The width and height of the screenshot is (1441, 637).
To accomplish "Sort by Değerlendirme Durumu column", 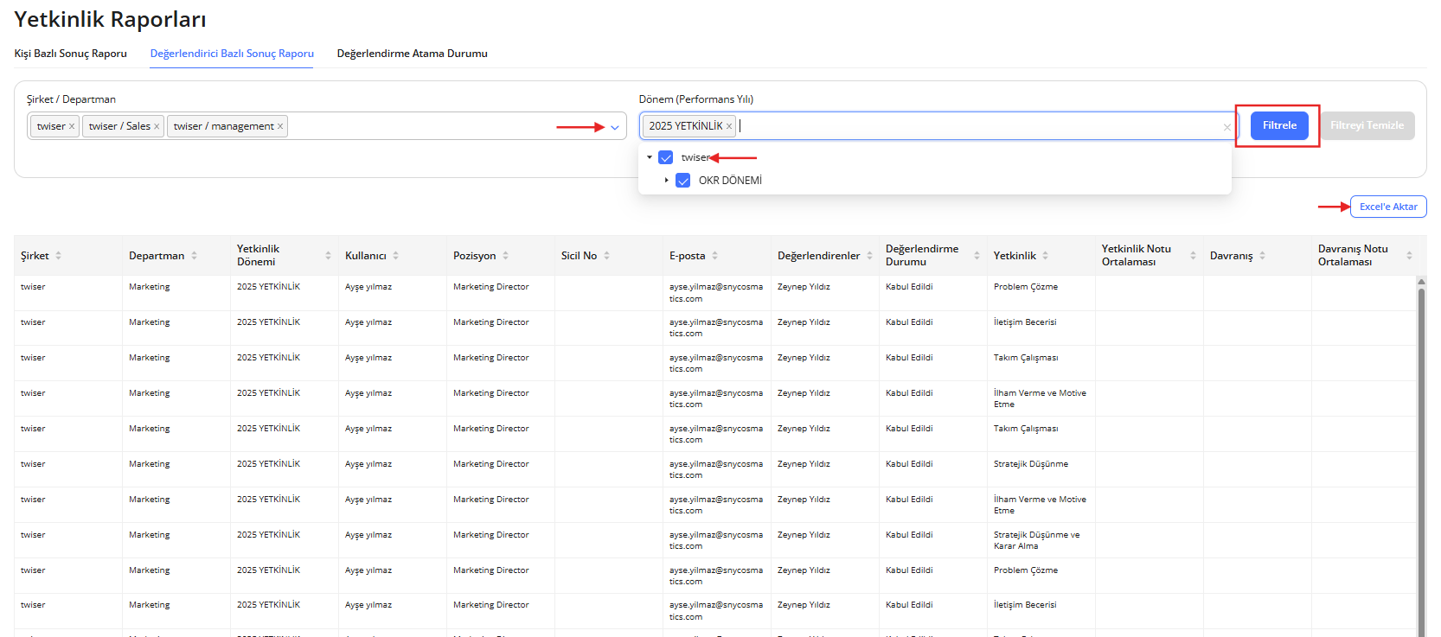I will [977, 256].
